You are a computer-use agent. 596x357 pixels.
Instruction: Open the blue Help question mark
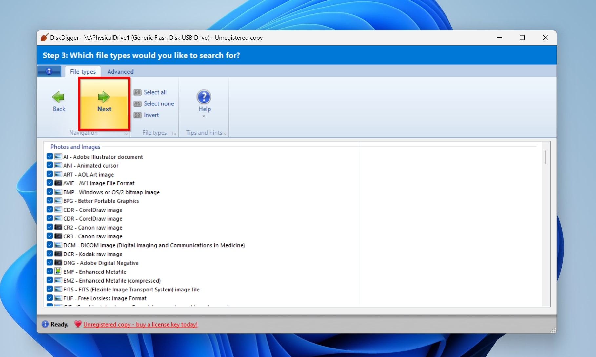[x=204, y=97]
